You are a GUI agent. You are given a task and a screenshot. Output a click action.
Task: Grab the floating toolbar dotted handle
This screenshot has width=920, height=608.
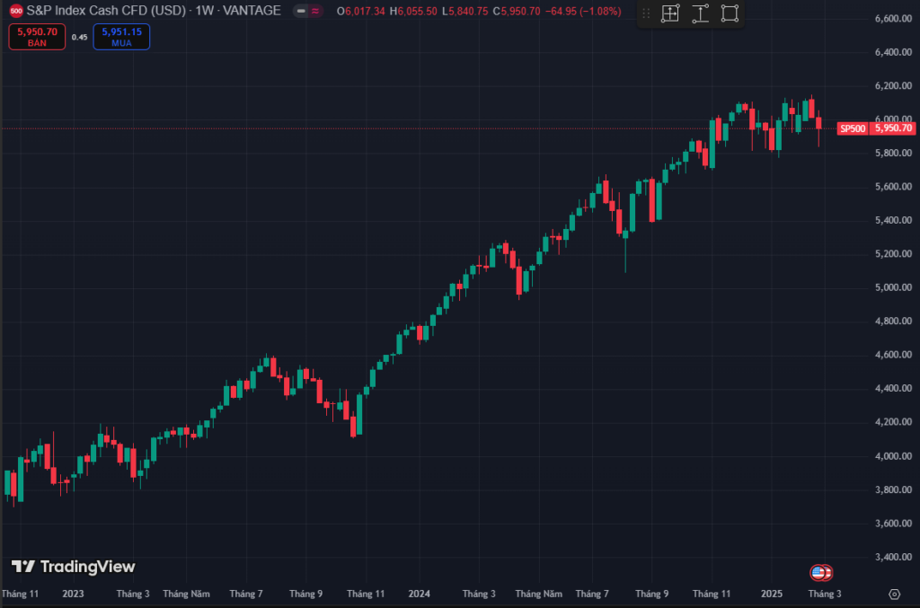pyautogui.click(x=646, y=13)
